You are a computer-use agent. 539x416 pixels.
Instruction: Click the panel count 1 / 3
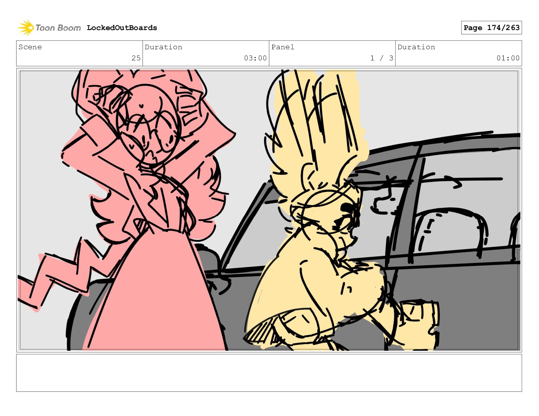(382, 58)
